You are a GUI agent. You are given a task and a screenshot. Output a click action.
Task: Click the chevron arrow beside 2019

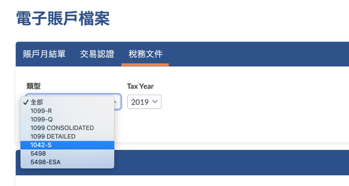(155, 101)
